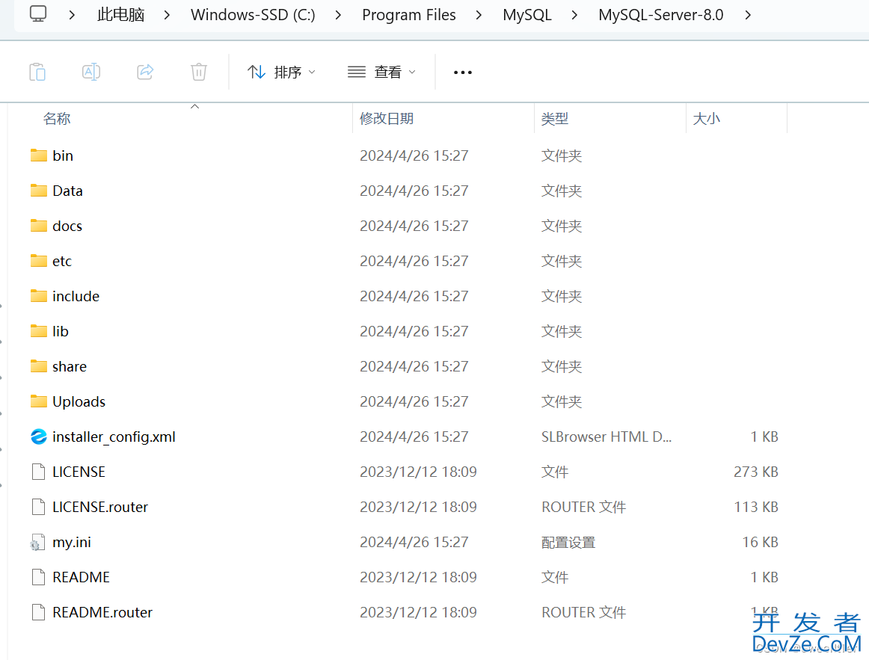
Task: Click the rename toolbar icon
Action: pyautogui.click(x=91, y=72)
